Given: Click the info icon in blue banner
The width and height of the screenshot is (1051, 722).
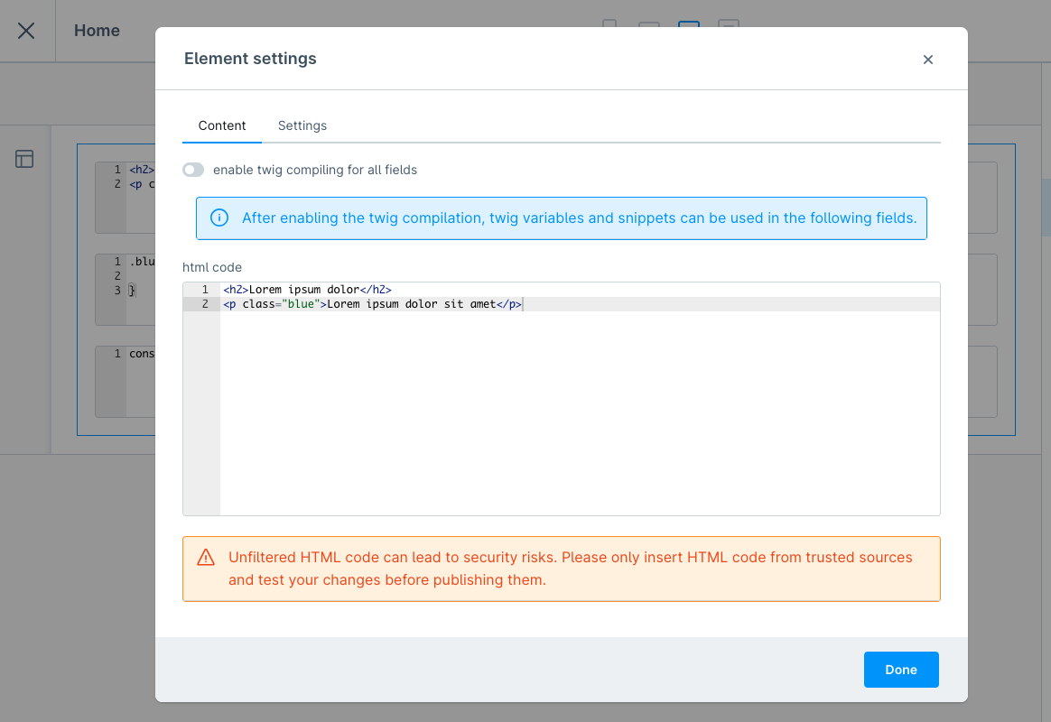Looking at the screenshot, I should (x=219, y=218).
